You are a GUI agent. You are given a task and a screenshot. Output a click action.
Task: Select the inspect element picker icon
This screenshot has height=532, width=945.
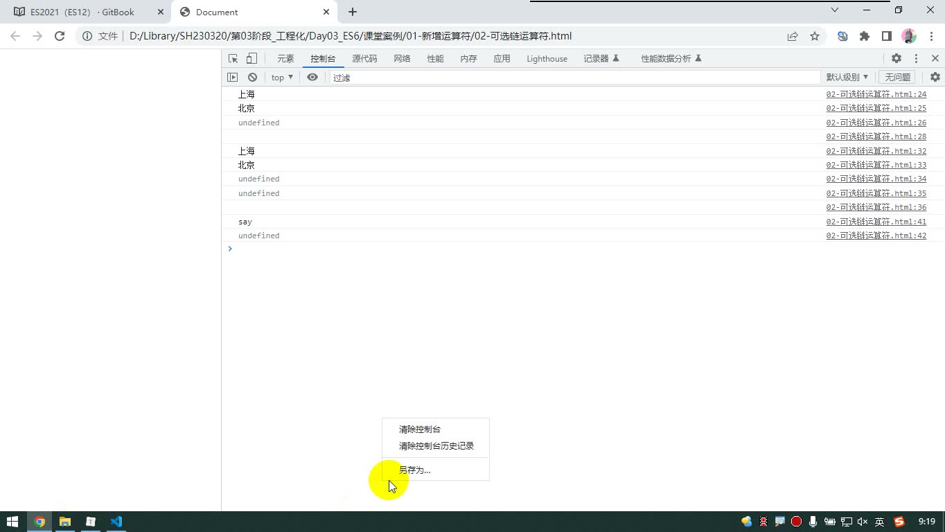(x=233, y=59)
